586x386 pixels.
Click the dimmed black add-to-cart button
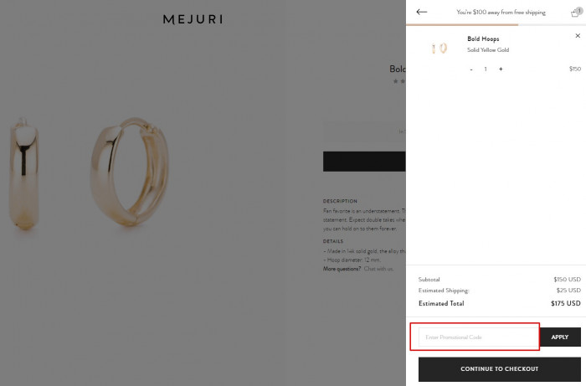(x=364, y=161)
